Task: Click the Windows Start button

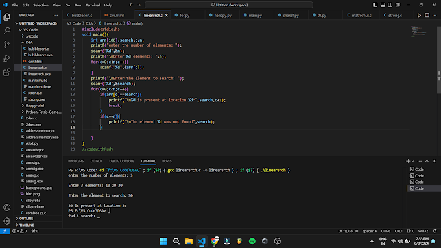Action: (163, 241)
